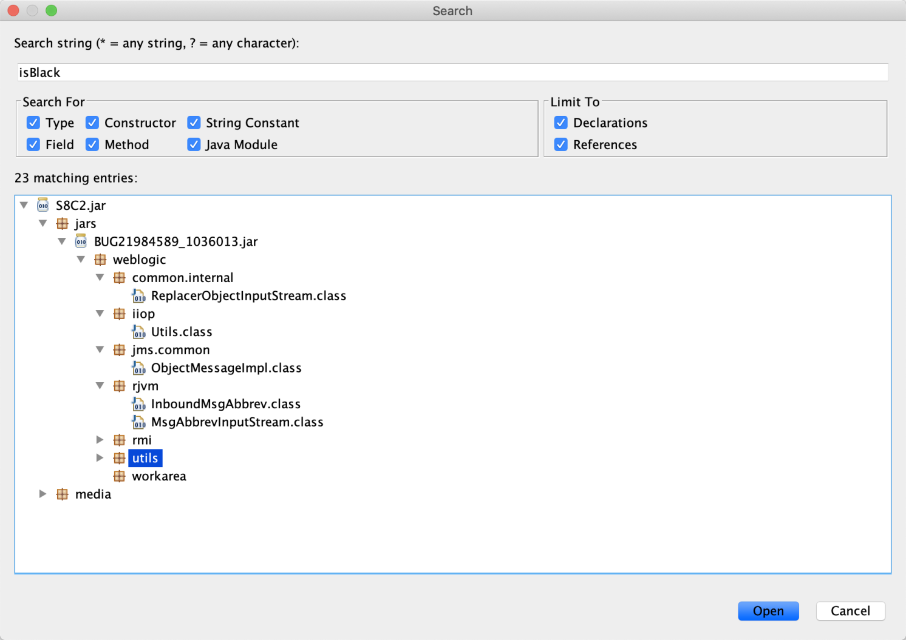The height and width of the screenshot is (640, 906).
Task: Collapse the iiop package node
Action: click(x=100, y=314)
